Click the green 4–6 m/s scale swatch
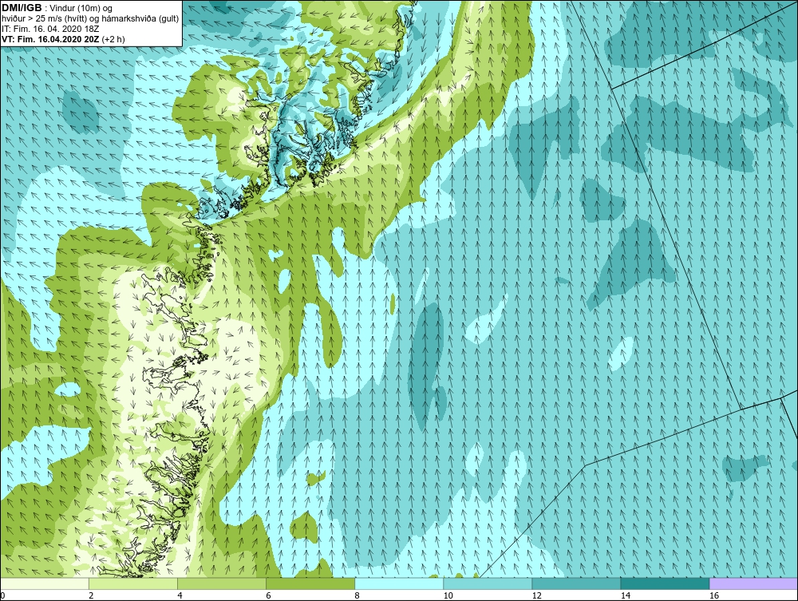Image resolution: width=798 pixels, height=601 pixels. [x=222, y=583]
